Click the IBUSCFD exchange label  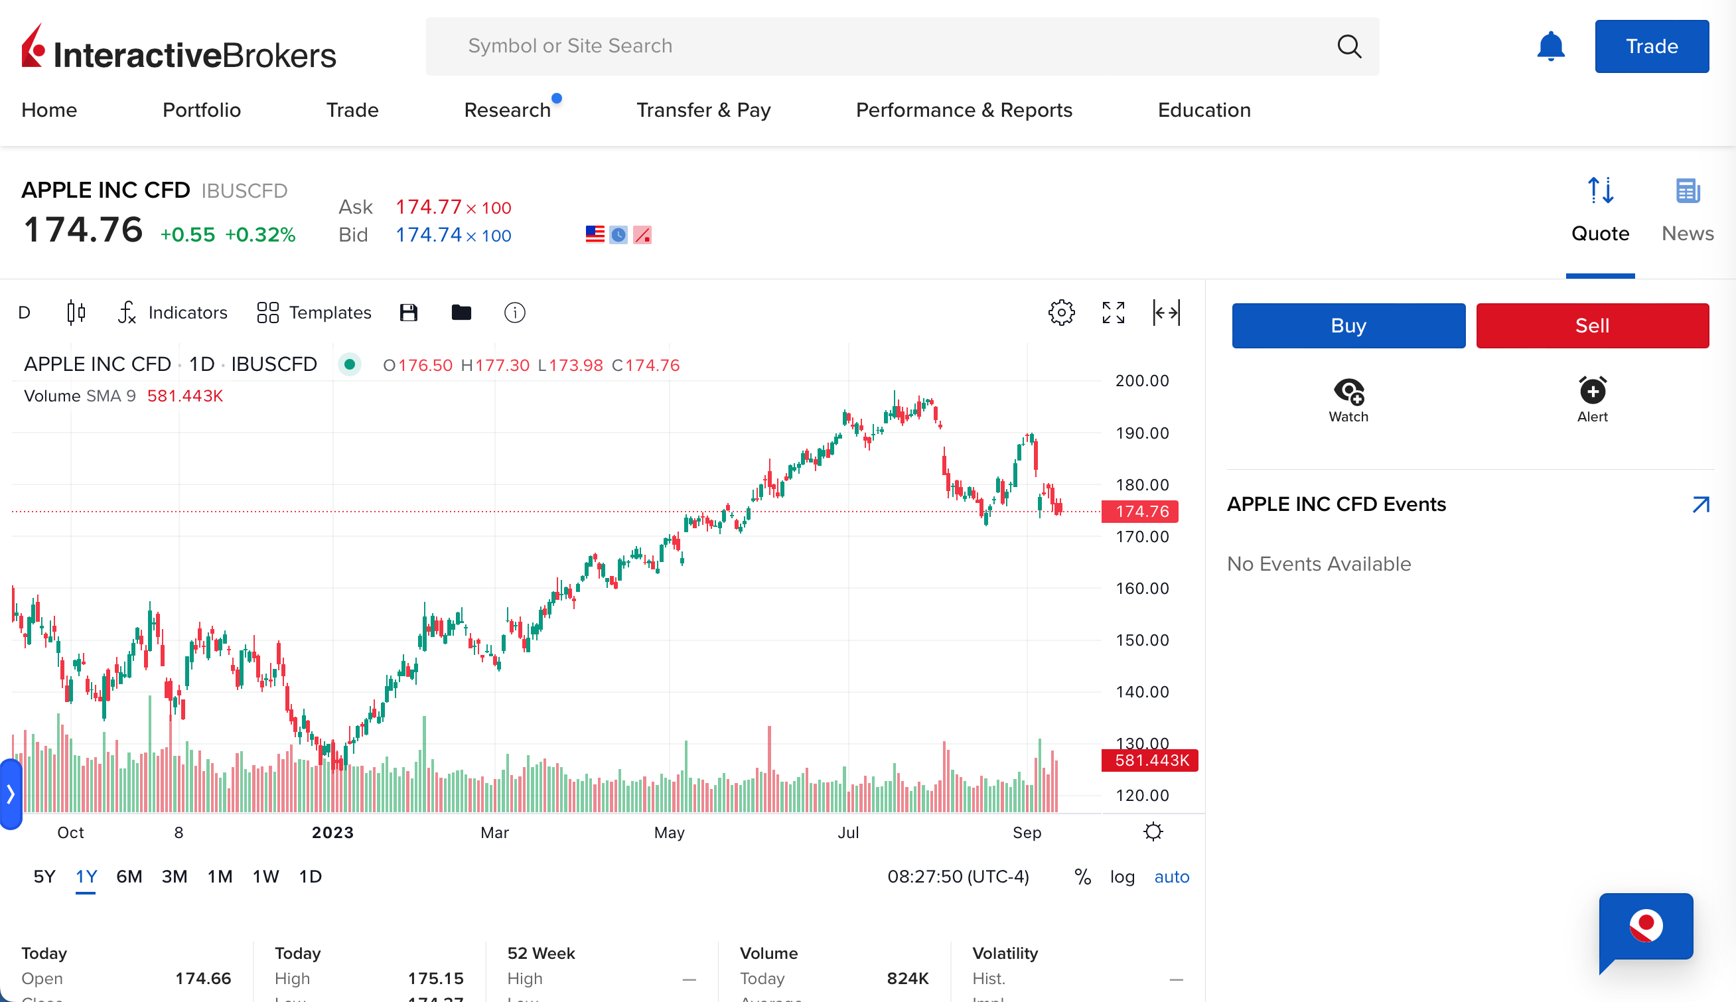click(x=244, y=190)
